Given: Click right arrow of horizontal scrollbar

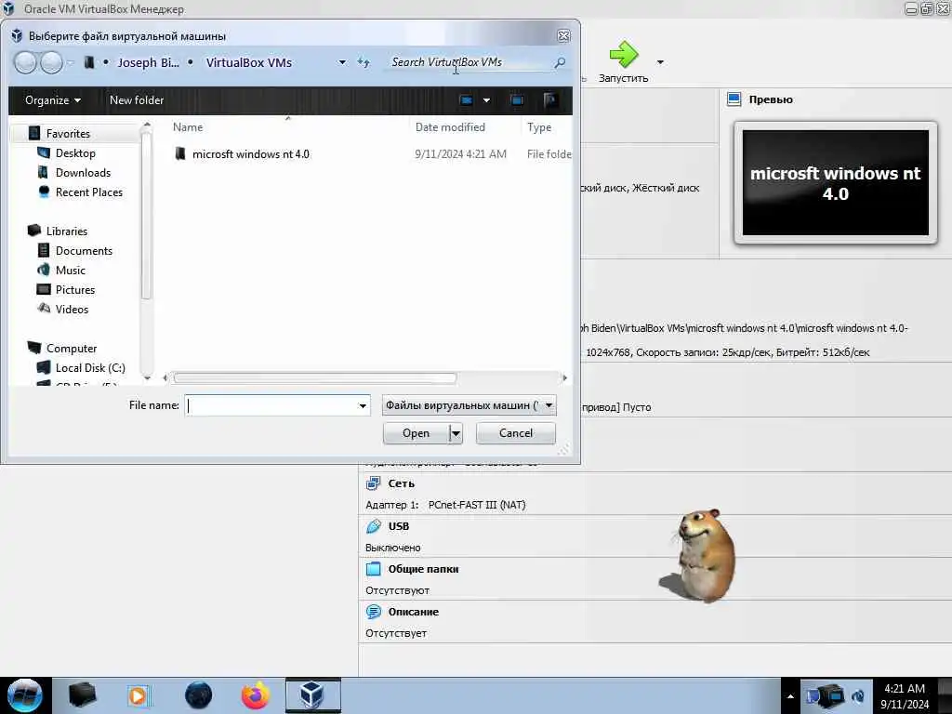Looking at the screenshot, I should tap(564, 377).
